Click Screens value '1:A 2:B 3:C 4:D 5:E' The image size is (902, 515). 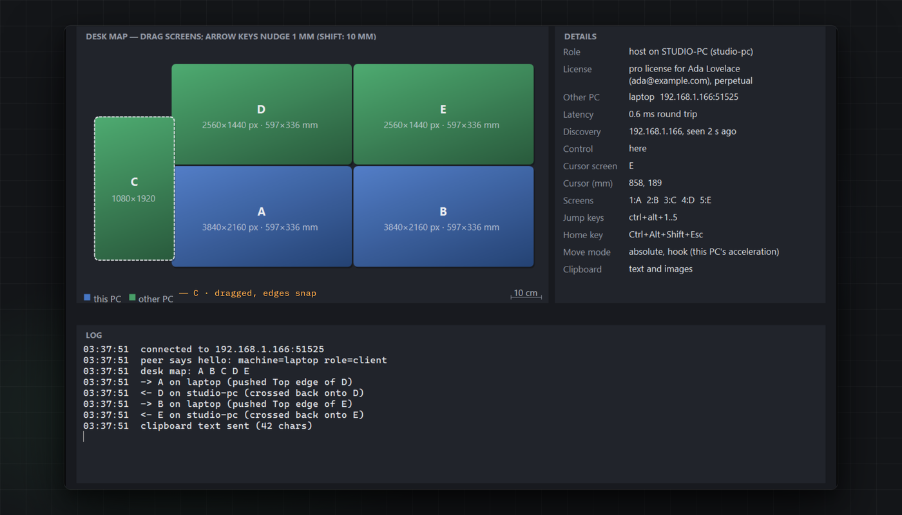tap(670, 200)
